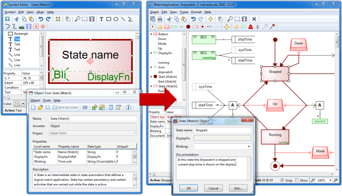Viewport: 342px width, 196px height.
Task: Click the red crosshair connection point tool
Action: pyautogui.click(x=43, y=26)
